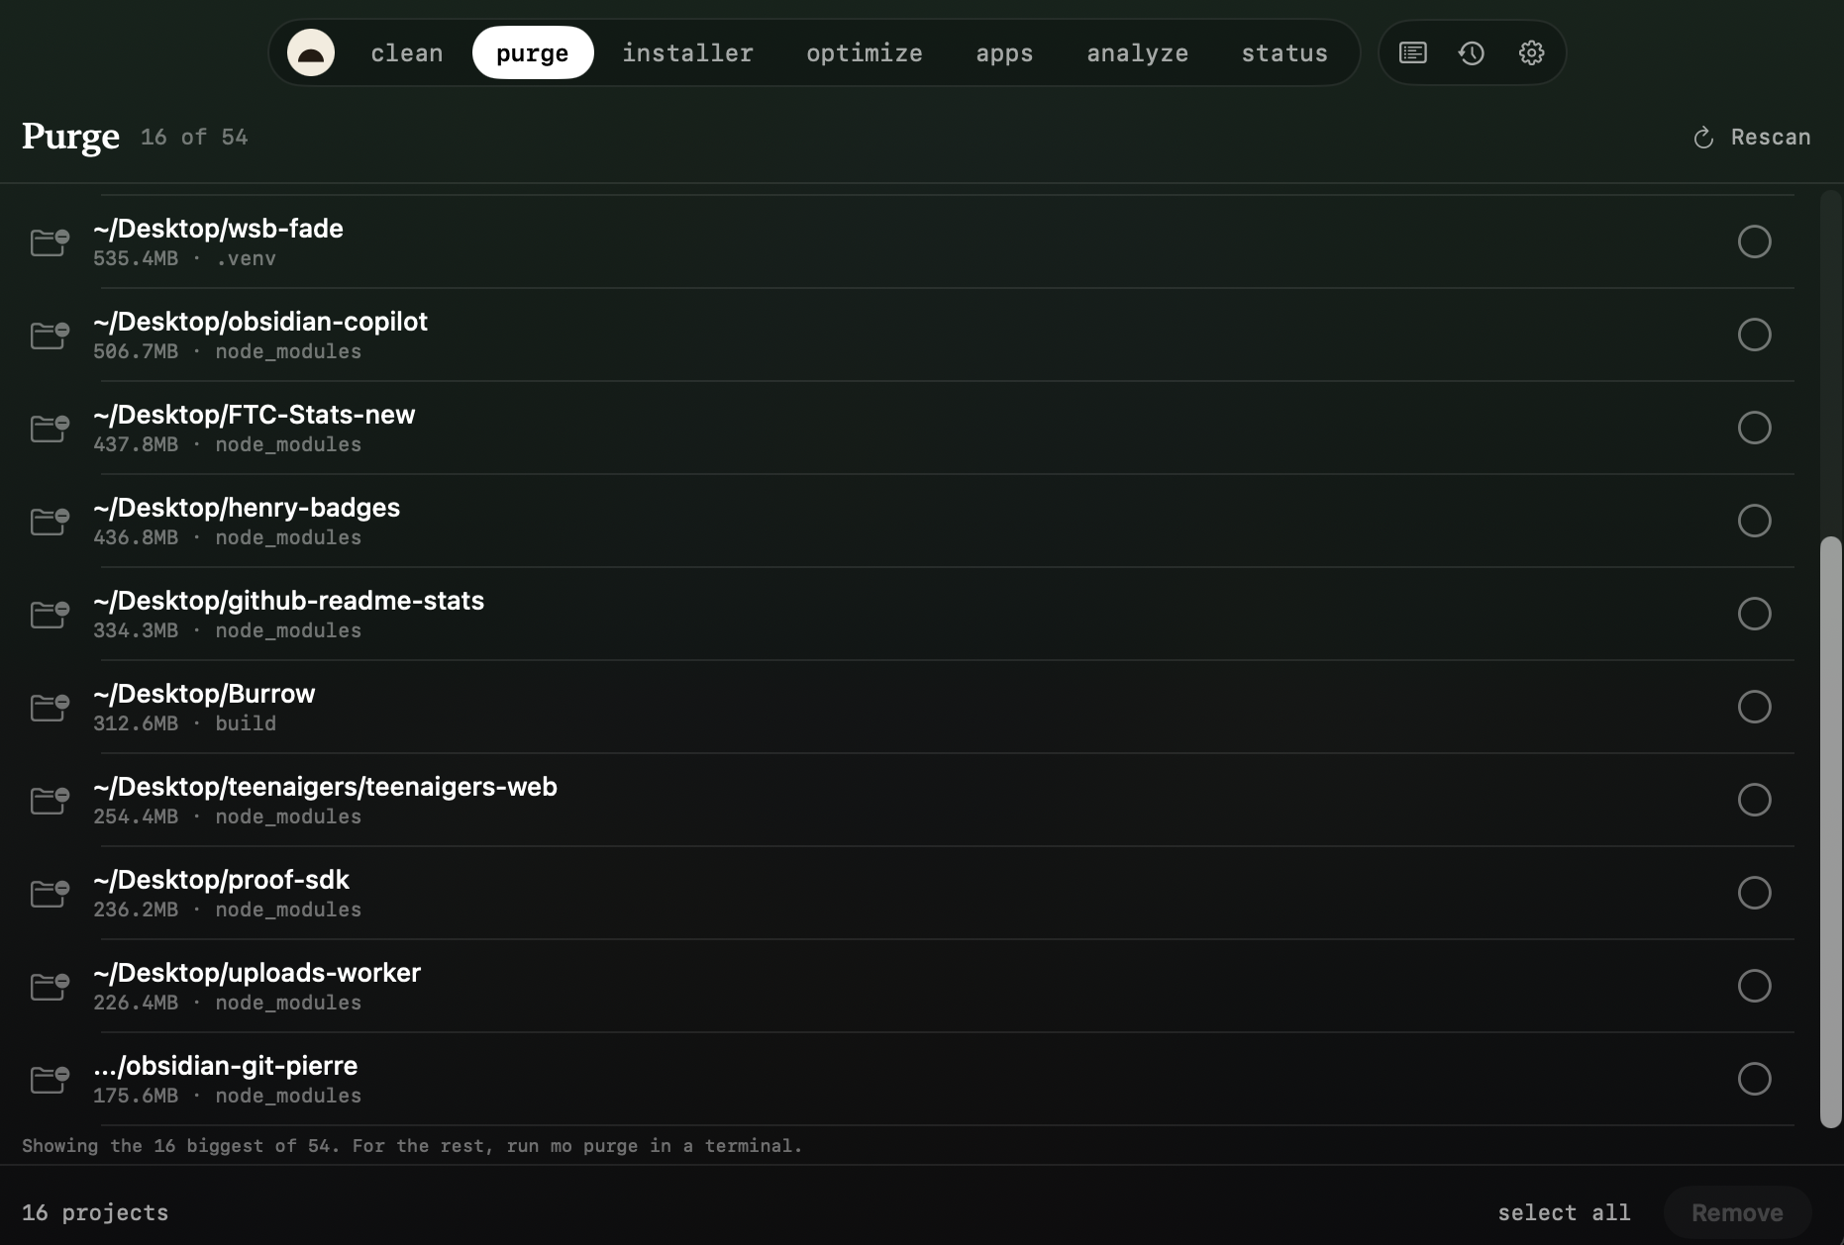1844x1245 pixels.
Task: Open the settings gear icon
Action: [1531, 52]
